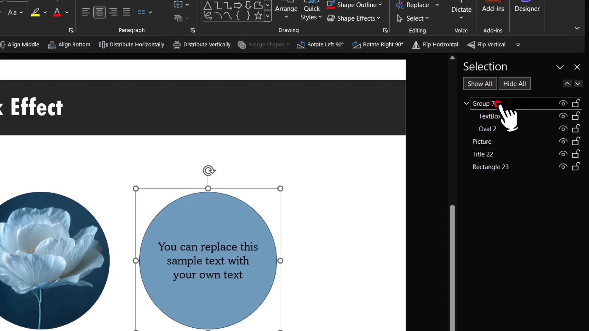Collapse the Group 7 tree node
The height and width of the screenshot is (331, 589).
(x=466, y=103)
